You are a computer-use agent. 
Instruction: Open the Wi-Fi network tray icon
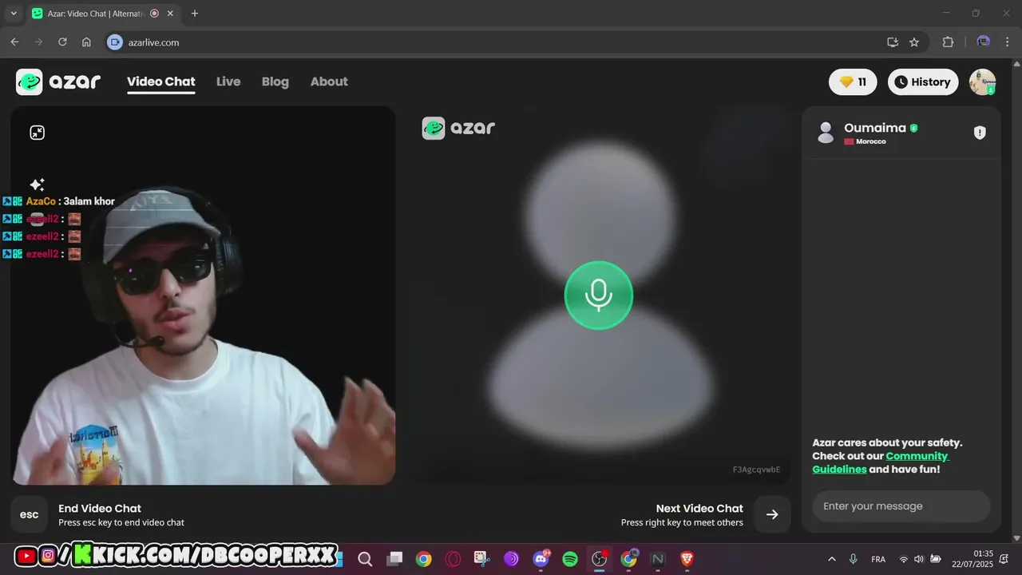click(x=904, y=559)
